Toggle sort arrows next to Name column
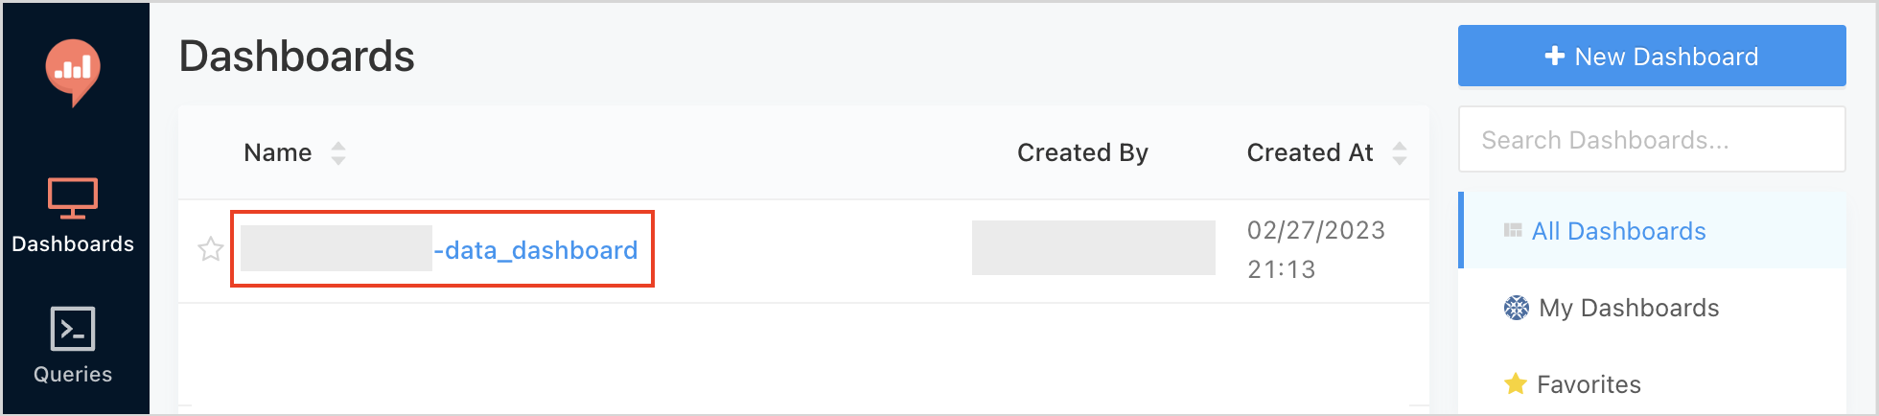This screenshot has width=1879, height=416. (x=338, y=153)
